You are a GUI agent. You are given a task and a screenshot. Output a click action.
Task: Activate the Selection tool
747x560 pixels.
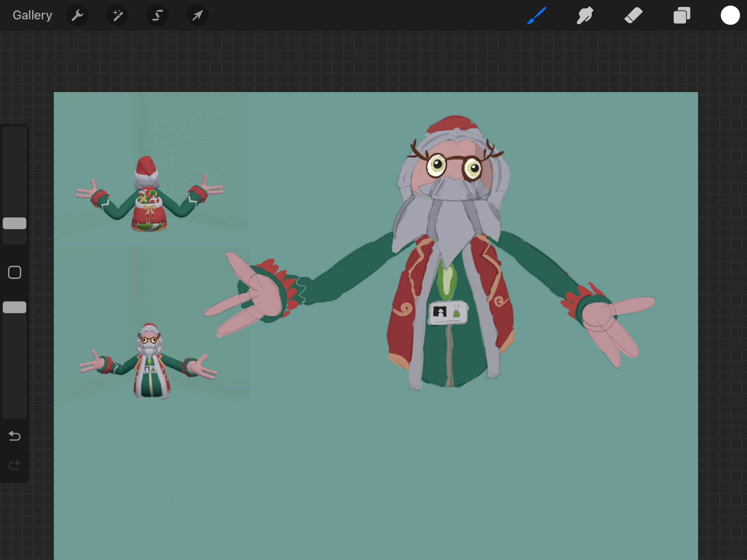(x=158, y=15)
